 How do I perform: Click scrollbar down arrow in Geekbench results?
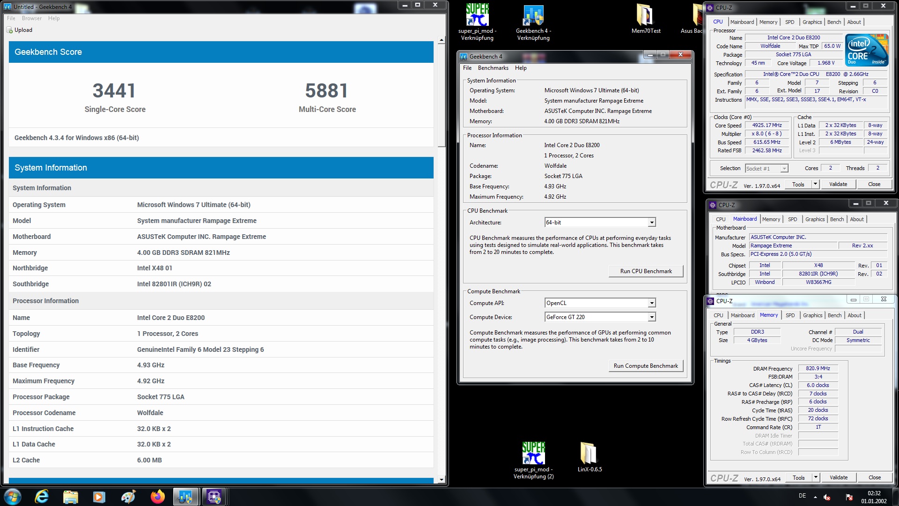[x=441, y=479]
